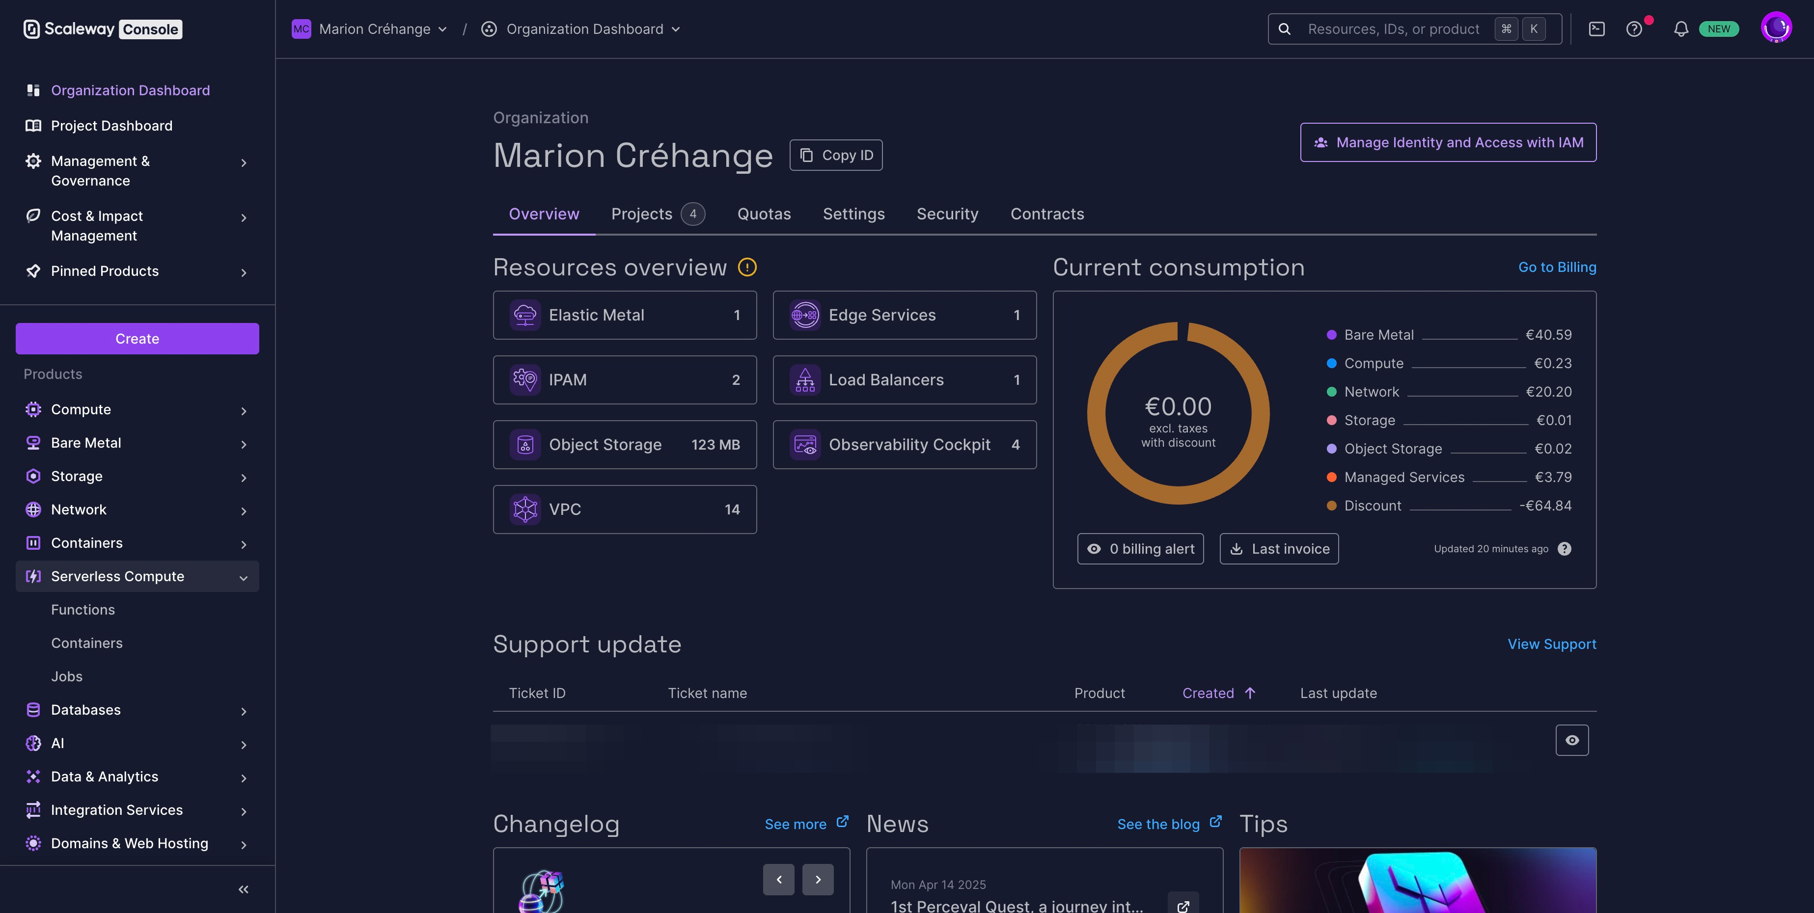Switch to the Settings tab
1814x913 pixels.
pos(853,214)
